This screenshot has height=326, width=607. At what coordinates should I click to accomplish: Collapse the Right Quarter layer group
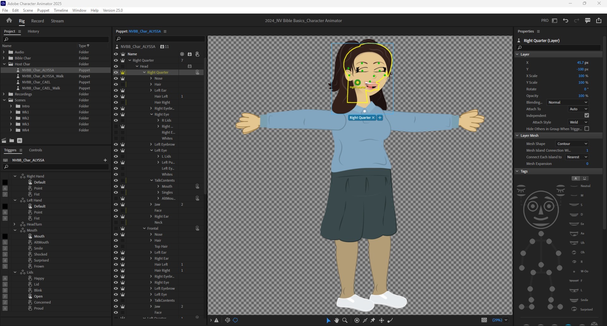coord(145,72)
